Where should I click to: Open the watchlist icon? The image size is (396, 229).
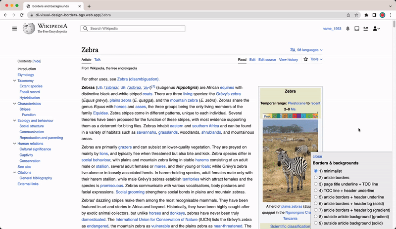[x=365, y=29]
